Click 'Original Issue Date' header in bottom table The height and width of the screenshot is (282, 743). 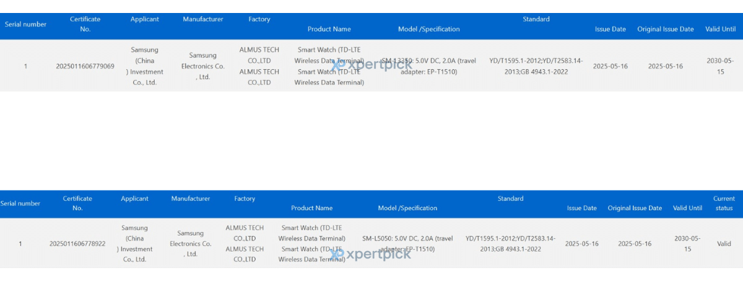pos(635,208)
